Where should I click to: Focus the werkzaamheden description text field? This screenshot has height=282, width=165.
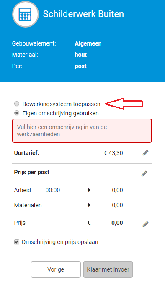point(82,131)
